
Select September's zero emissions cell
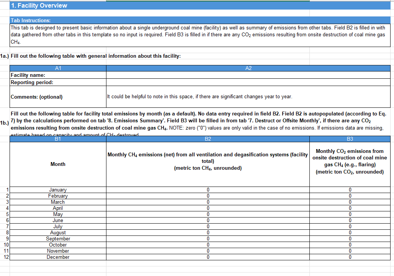coord(207,239)
